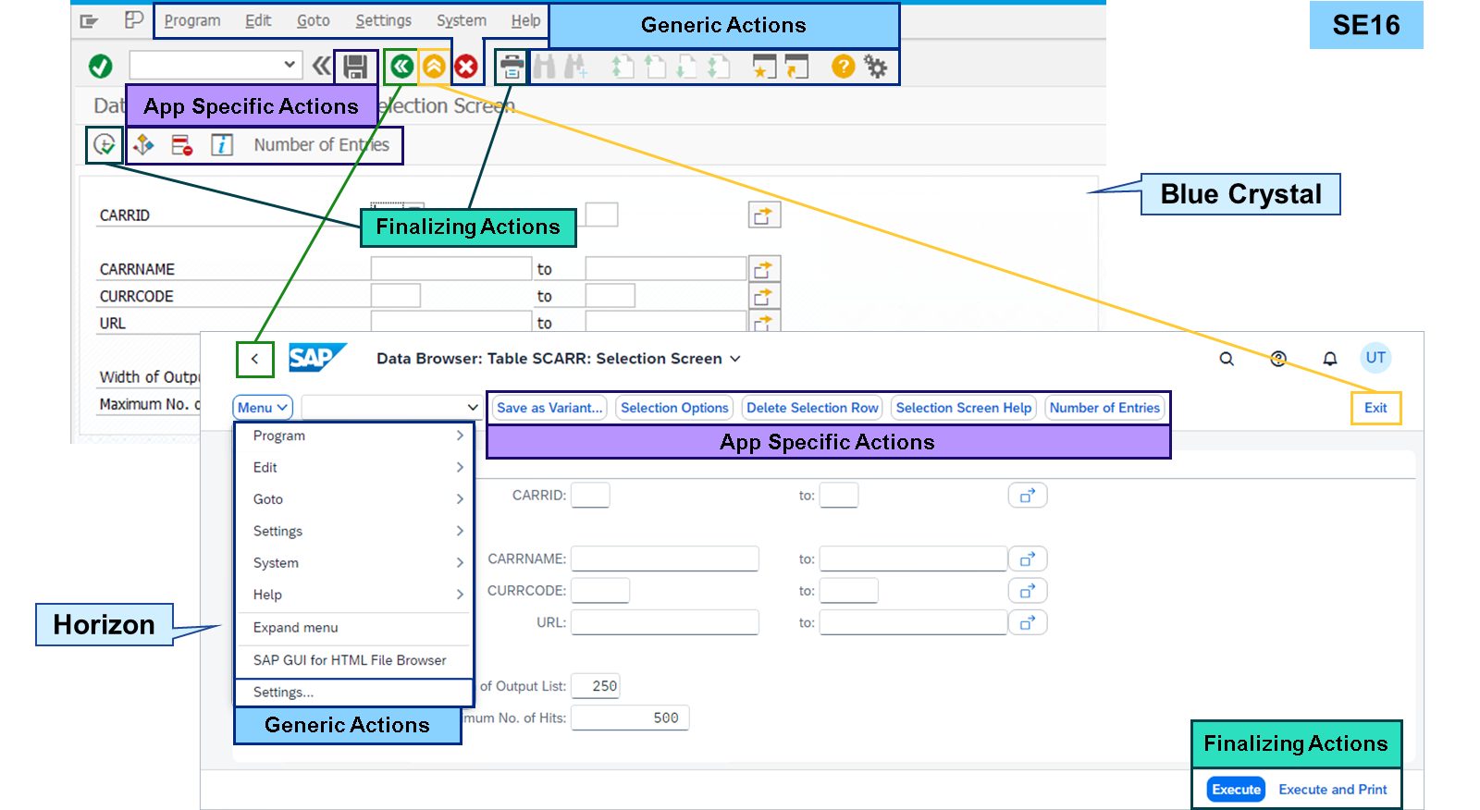The image size is (1480, 810).
Task: Click the Width of Output List field showing 250
Action: [x=596, y=686]
